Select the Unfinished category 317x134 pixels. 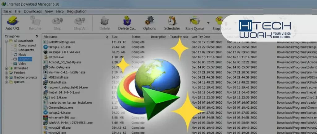[21, 68]
